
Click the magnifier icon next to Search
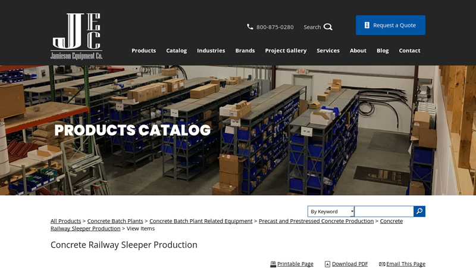click(x=328, y=27)
